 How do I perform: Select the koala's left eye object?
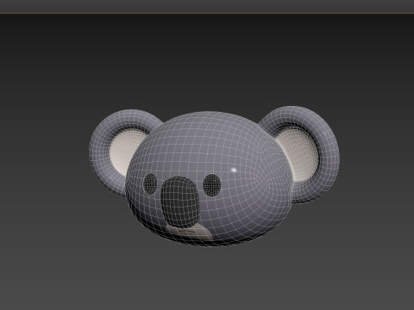pos(150,183)
